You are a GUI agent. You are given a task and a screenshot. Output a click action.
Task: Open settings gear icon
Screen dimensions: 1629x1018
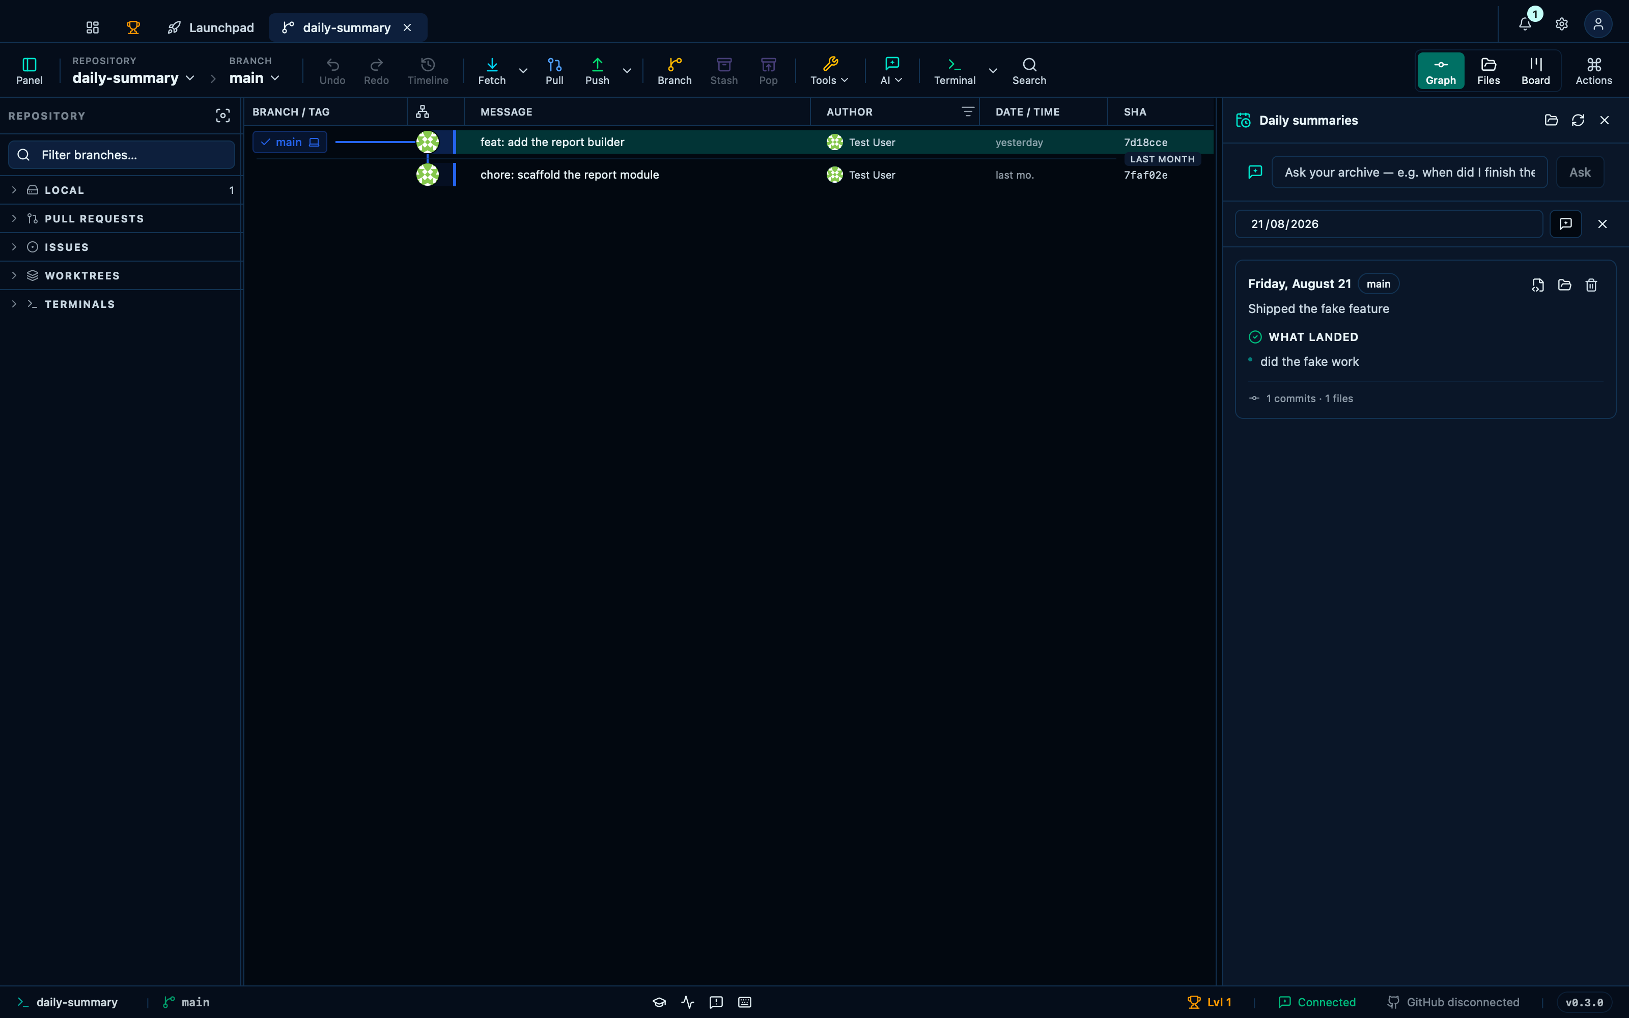1562,24
